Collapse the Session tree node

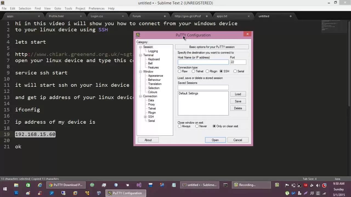click(x=140, y=47)
